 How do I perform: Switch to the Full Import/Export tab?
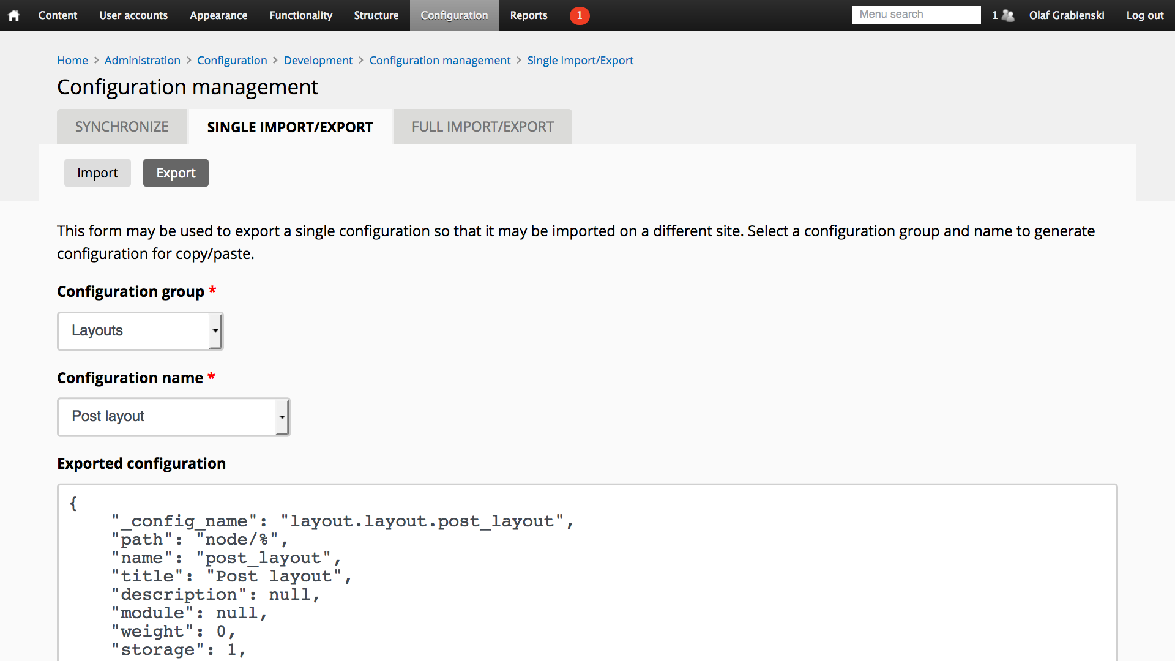[482, 127]
